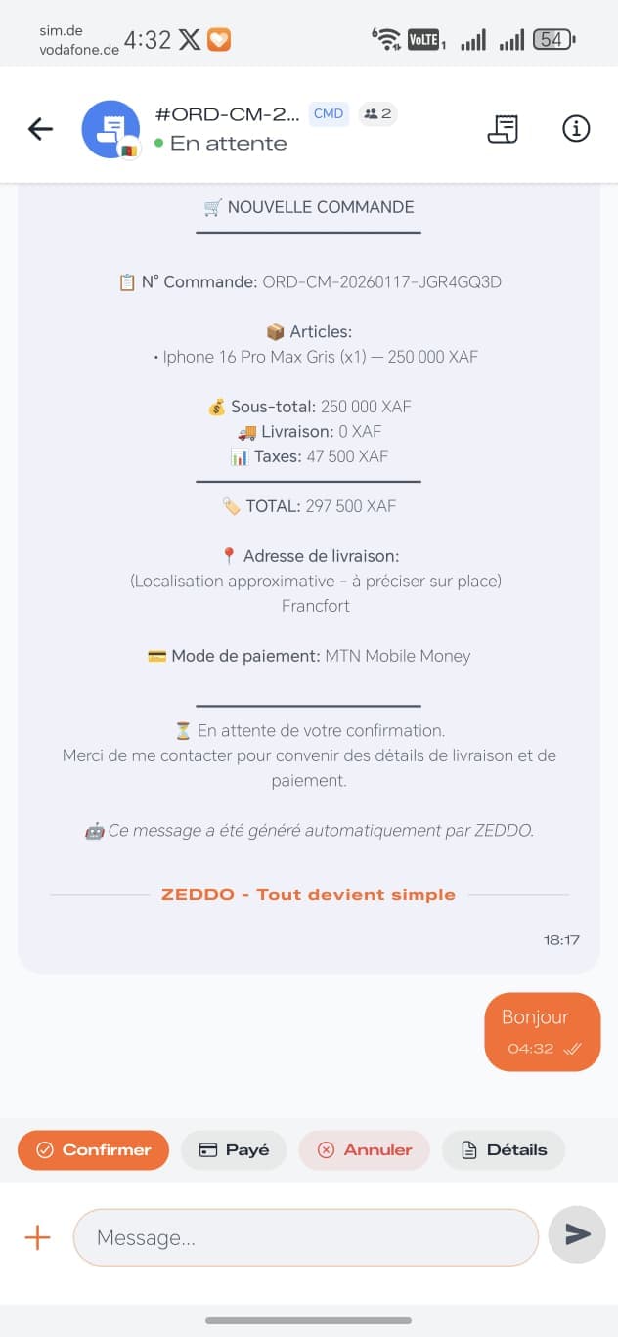618x1337 pixels.
Task: Open the ZEDDO bot profile avatar
Action: [110, 128]
